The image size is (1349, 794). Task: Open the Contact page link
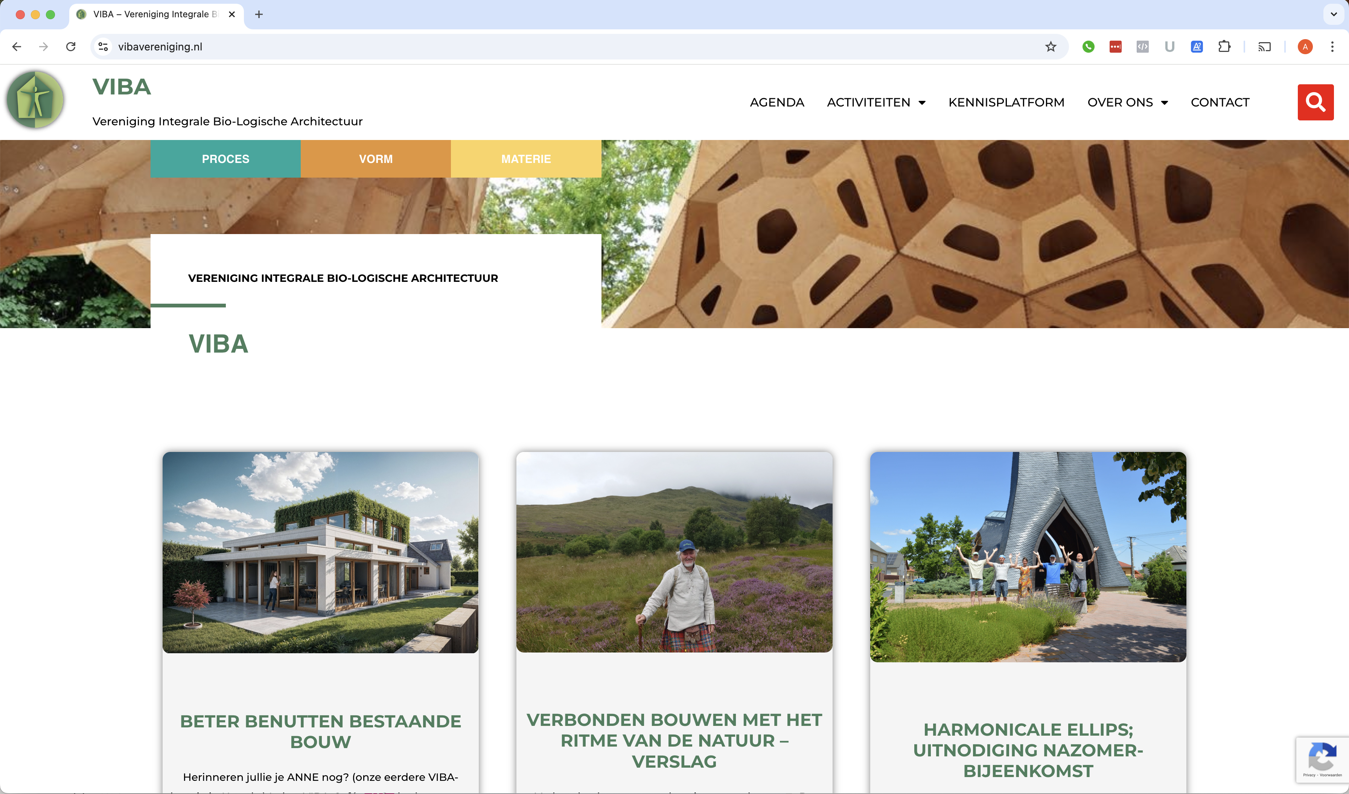(1220, 102)
